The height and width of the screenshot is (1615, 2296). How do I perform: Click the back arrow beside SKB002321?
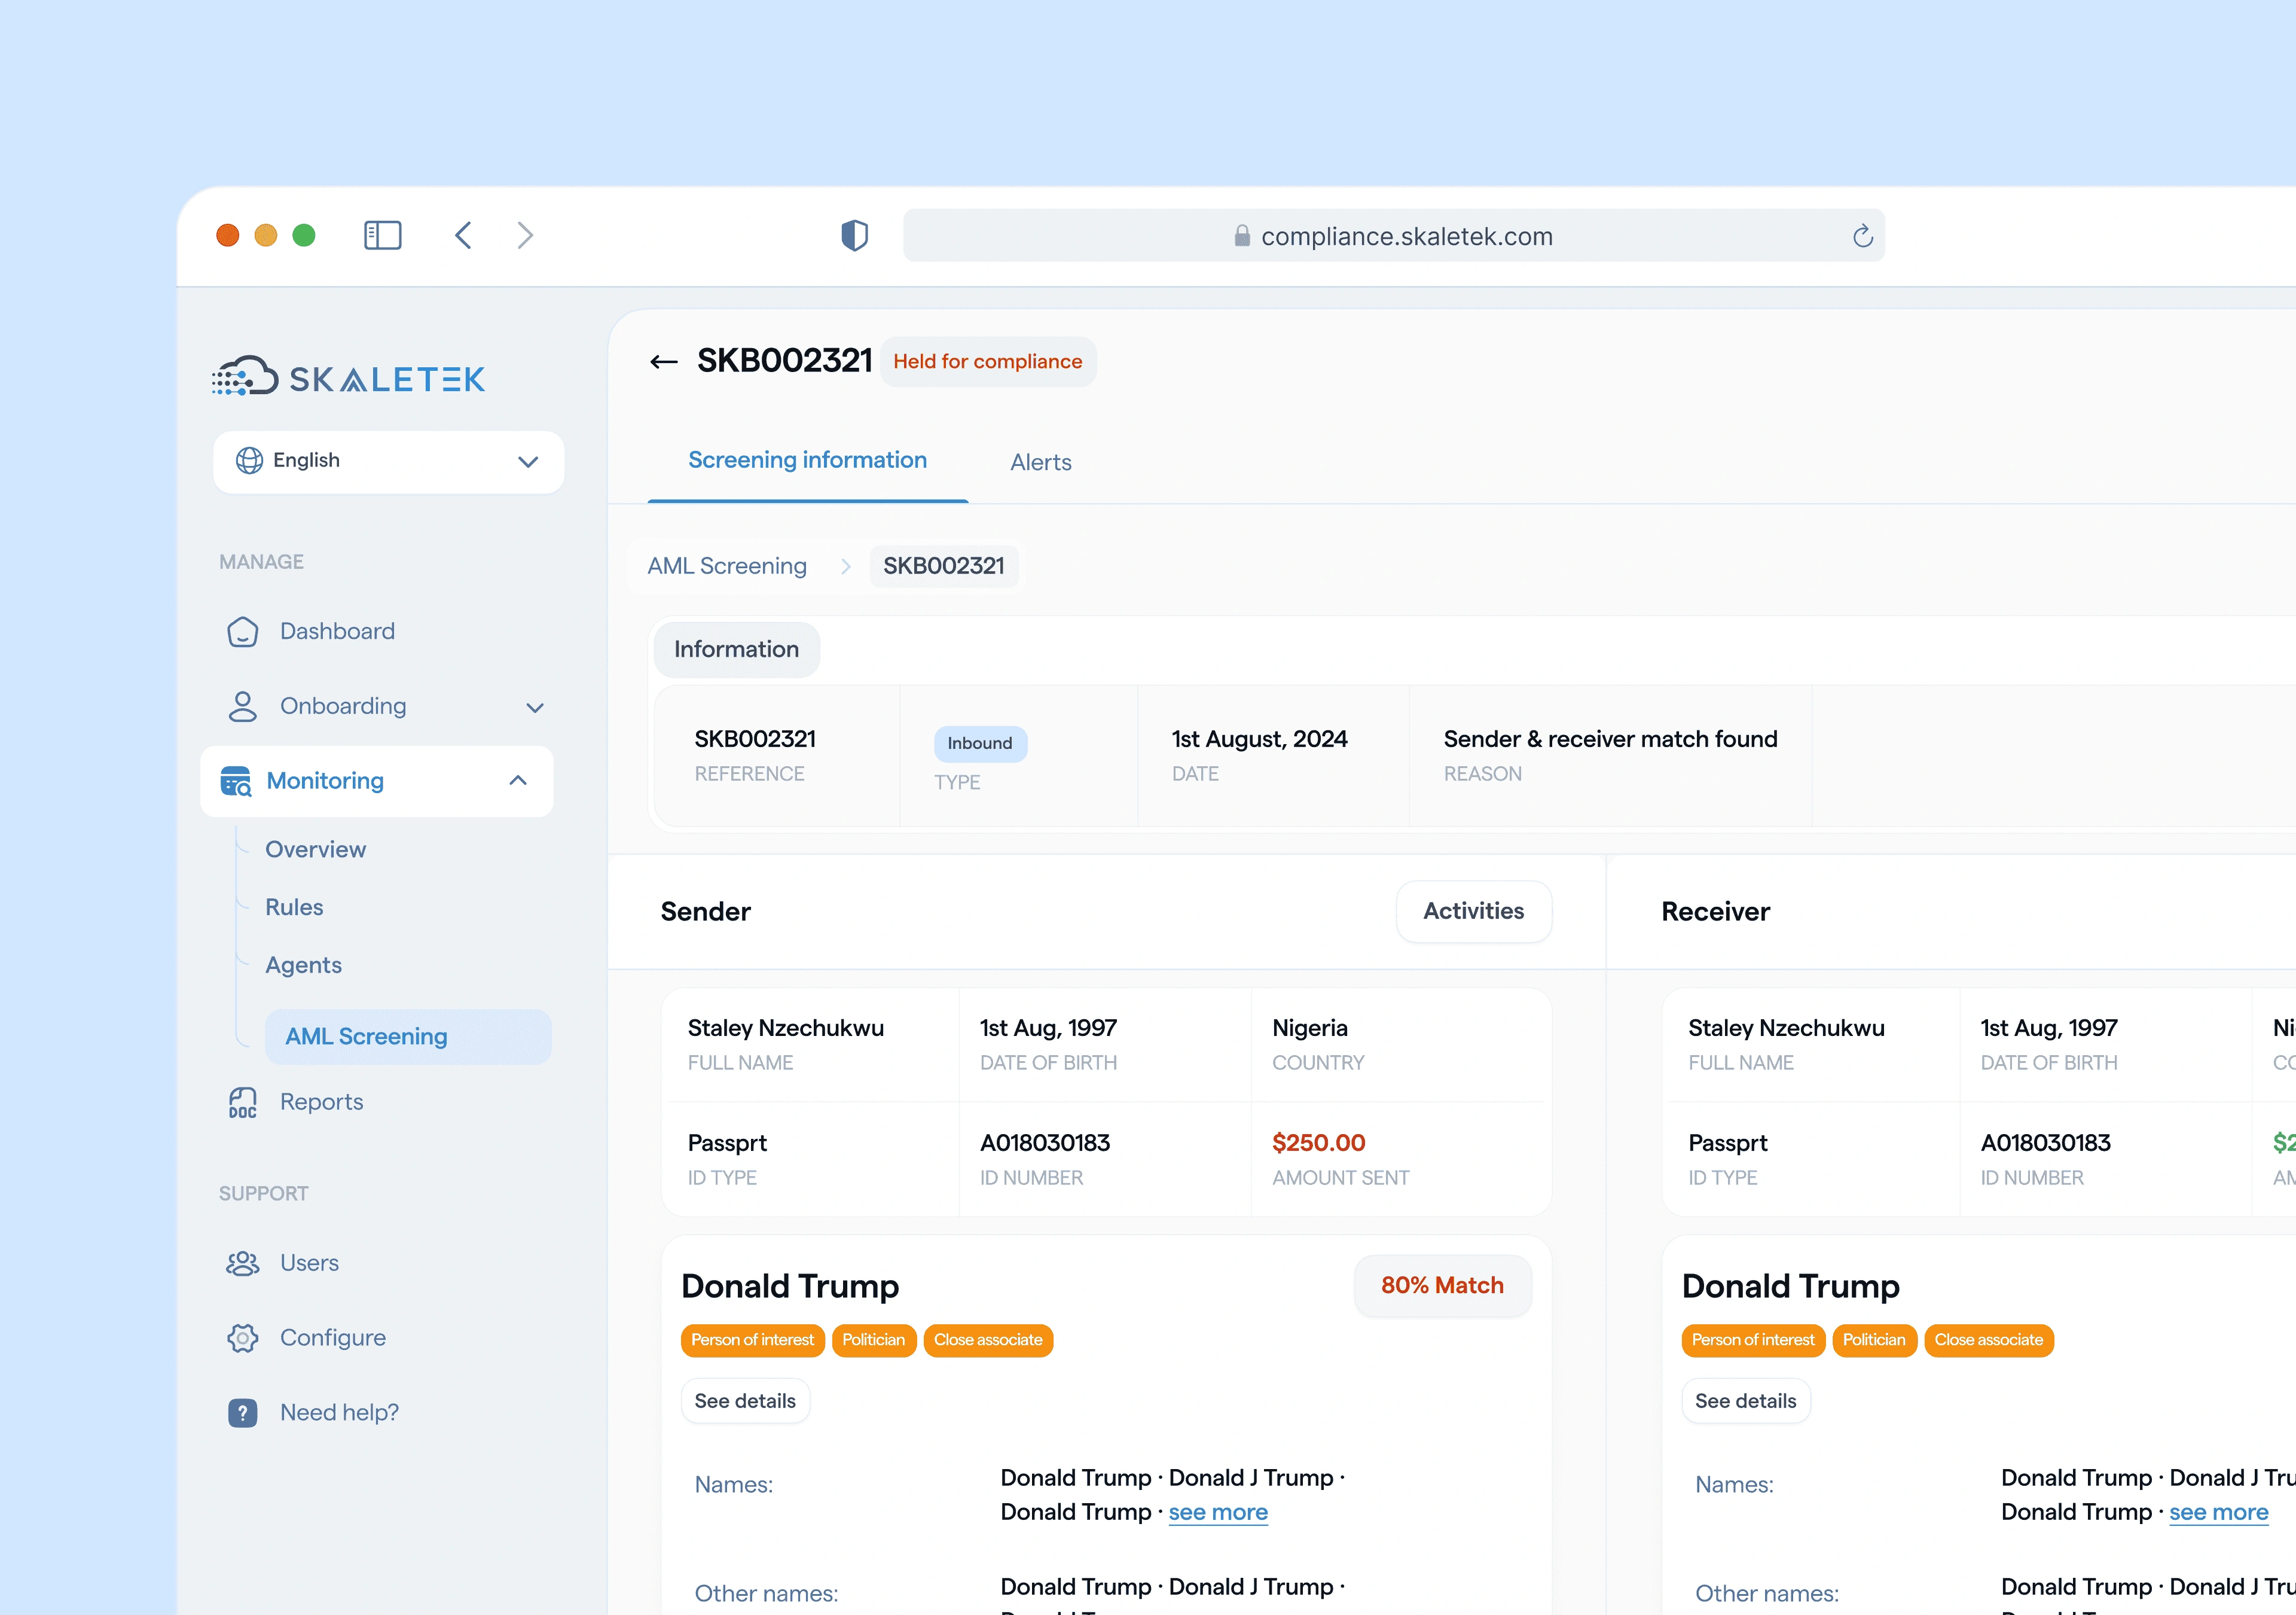pyautogui.click(x=663, y=361)
